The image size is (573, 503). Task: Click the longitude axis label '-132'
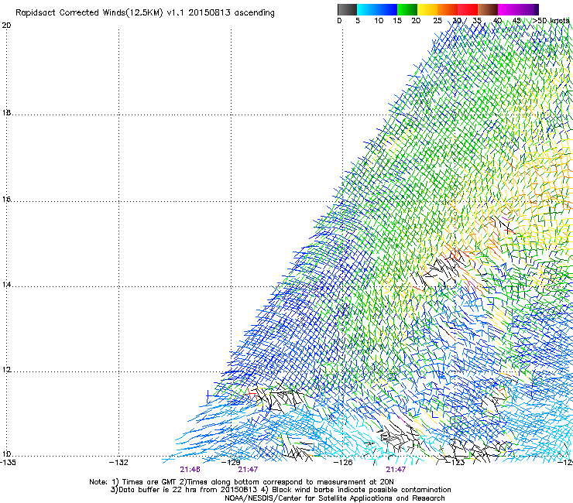click(x=118, y=463)
